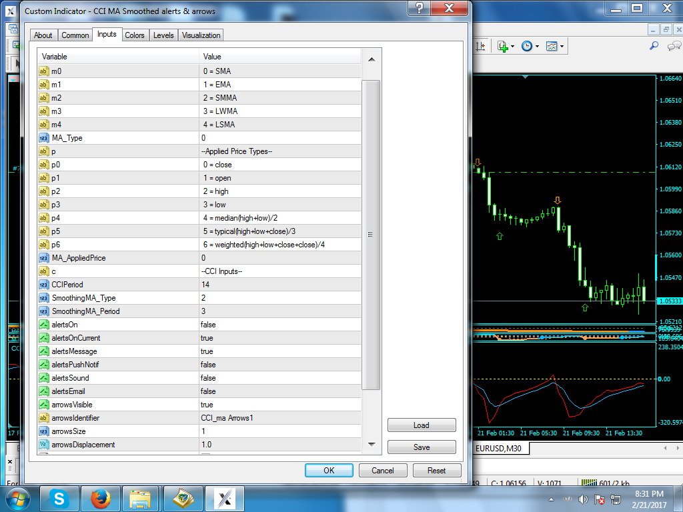
Task: Click the boolean icon beside arrowsVisible
Action: coord(43,405)
